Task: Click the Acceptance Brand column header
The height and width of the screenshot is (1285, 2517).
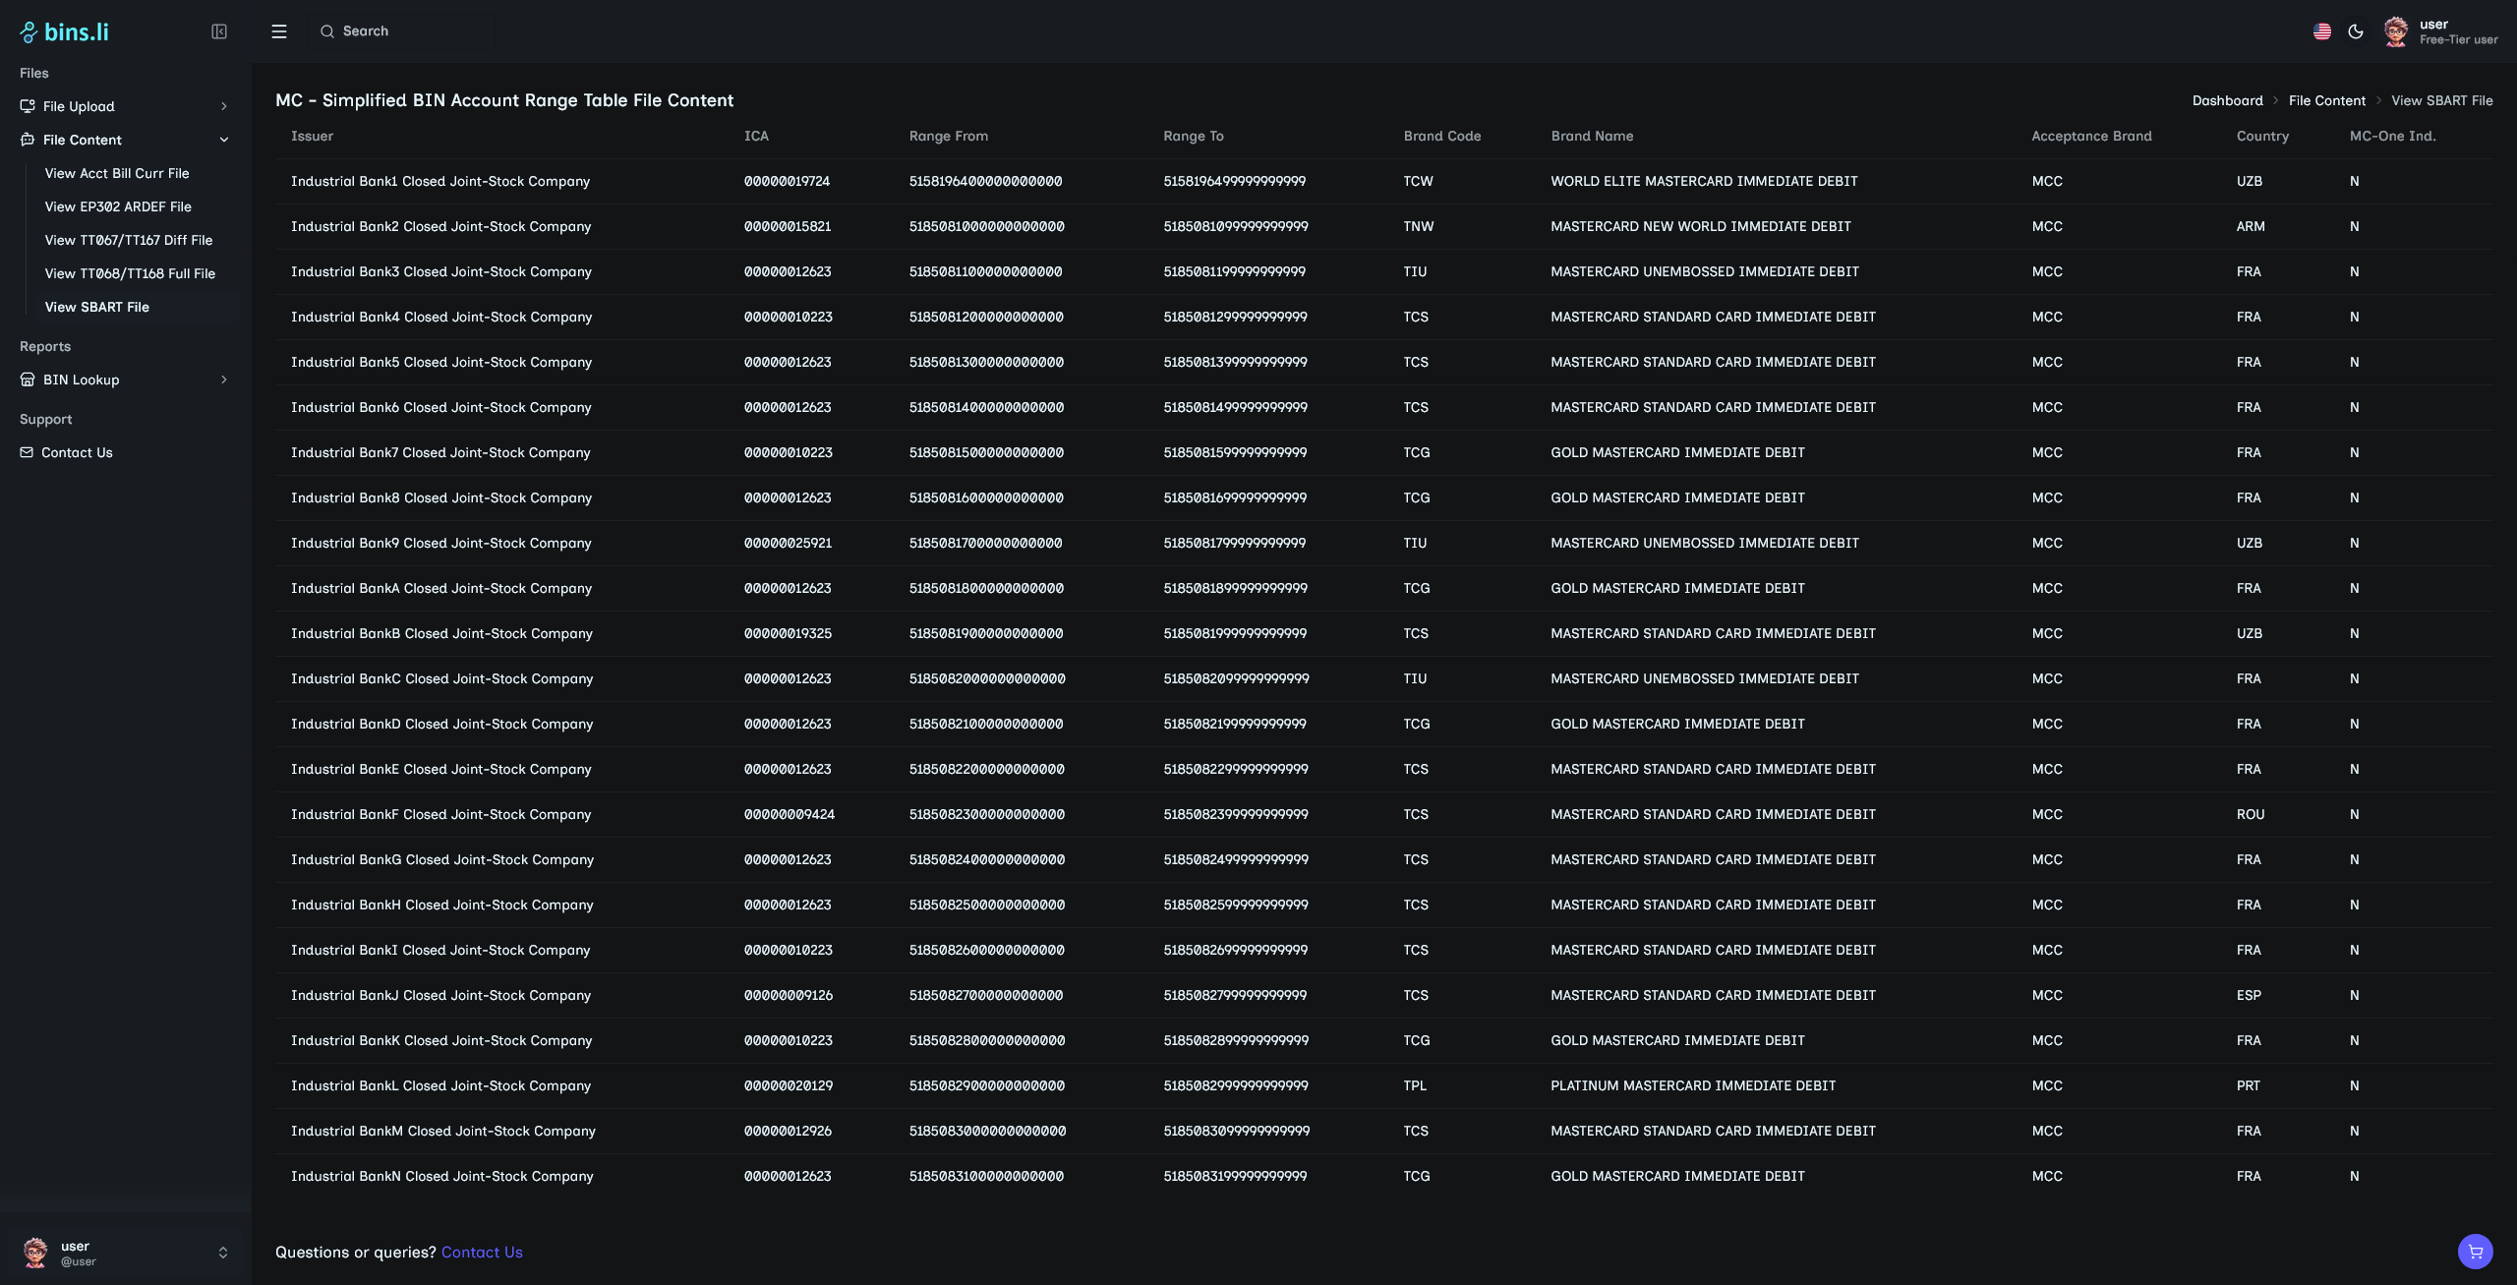Action: (x=2091, y=136)
